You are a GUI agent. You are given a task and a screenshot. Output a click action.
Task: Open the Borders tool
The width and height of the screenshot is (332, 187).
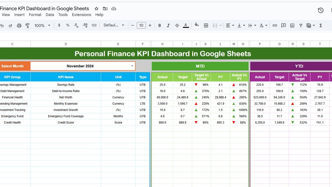206,25
